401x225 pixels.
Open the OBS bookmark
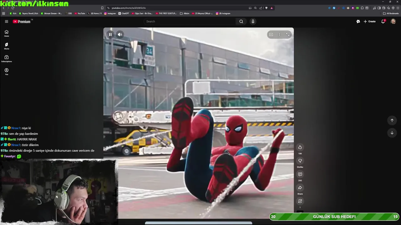[68, 13]
